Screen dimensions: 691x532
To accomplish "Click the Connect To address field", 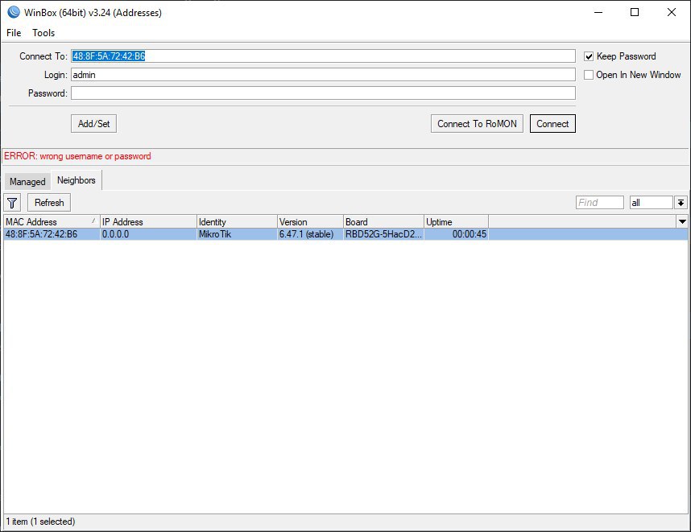I will pyautogui.click(x=323, y=56).
